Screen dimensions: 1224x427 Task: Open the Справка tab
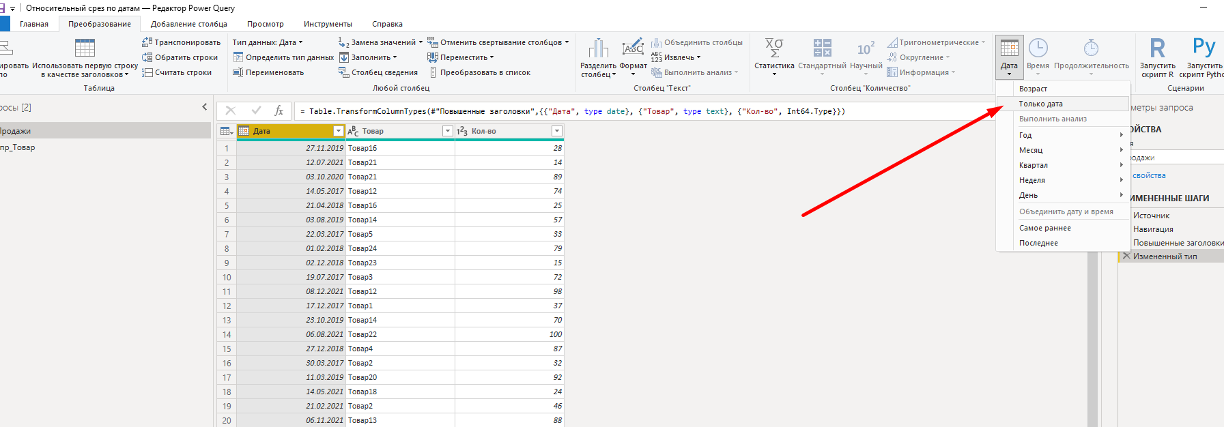click(x=387, y=24)
